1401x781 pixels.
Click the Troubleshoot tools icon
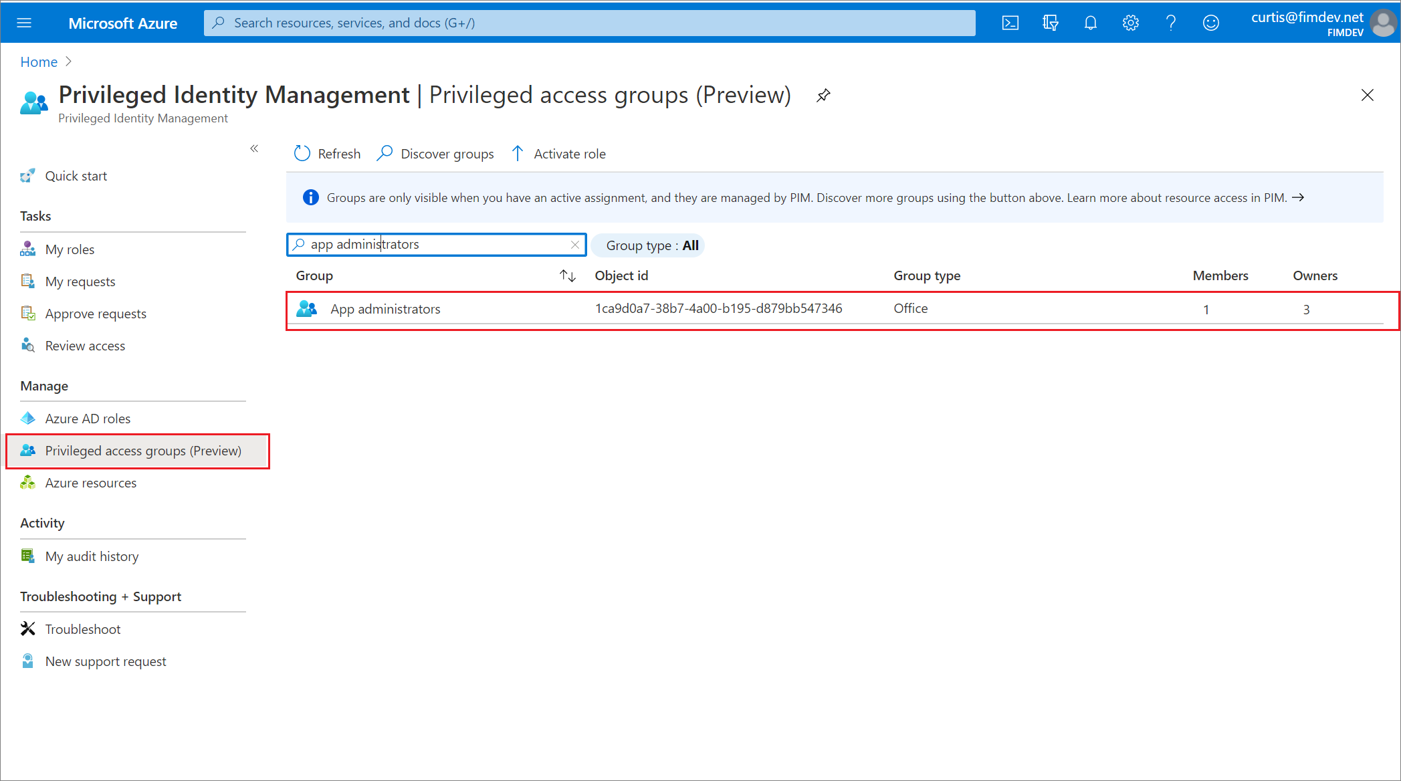(x=27, y=629)
